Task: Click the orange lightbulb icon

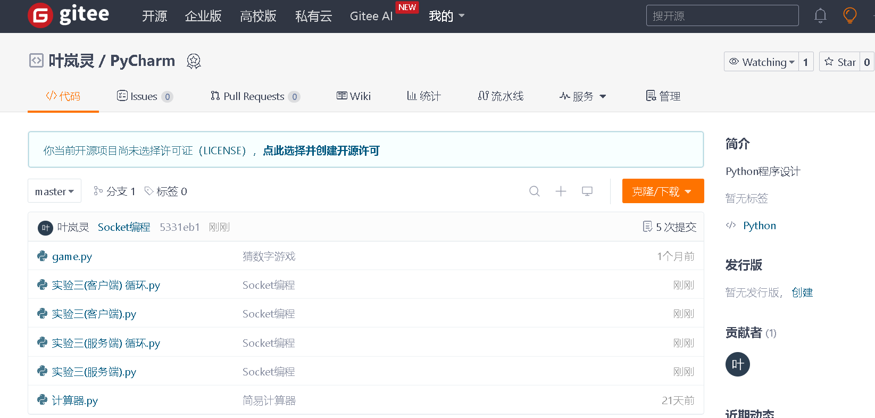Action: [850, 15]
